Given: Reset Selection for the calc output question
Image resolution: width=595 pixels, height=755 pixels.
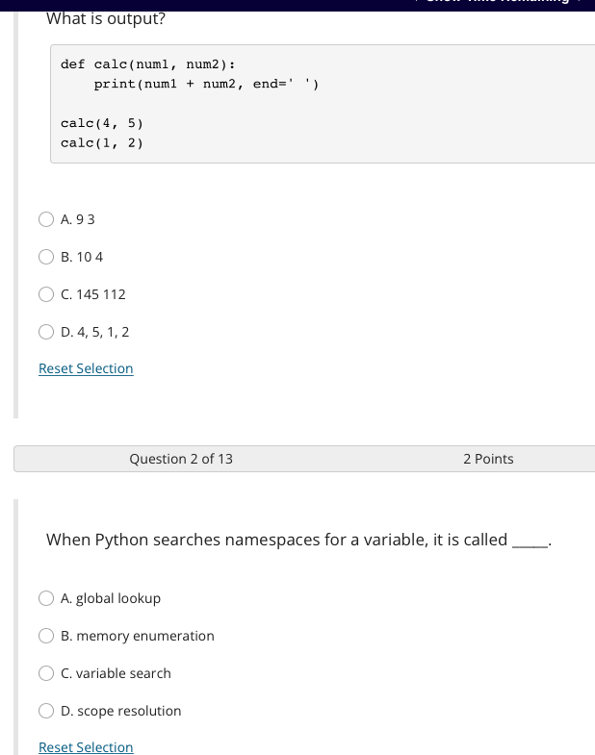Looking at the screenshot, I should pos(86,368).
